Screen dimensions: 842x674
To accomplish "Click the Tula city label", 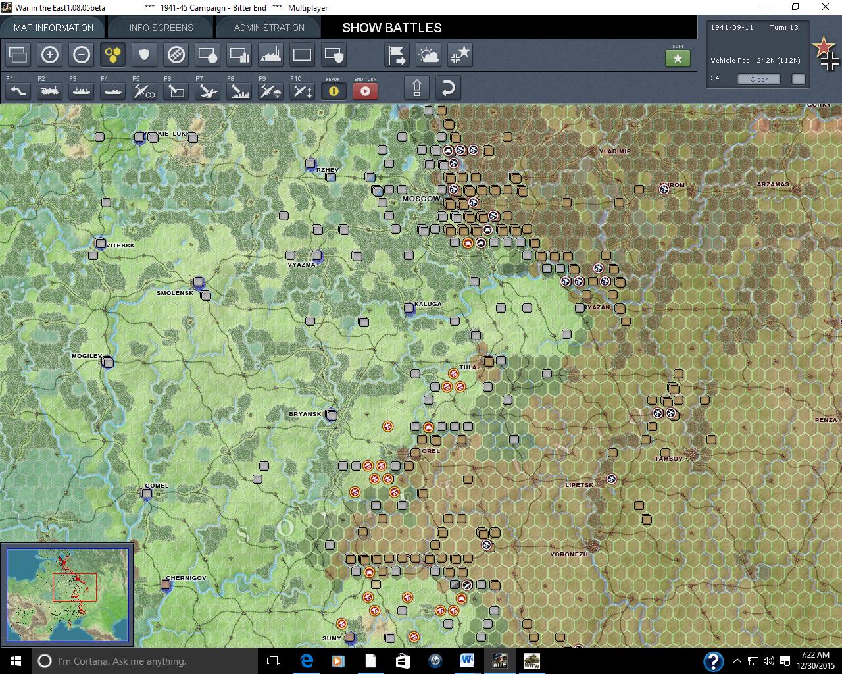I will (x=468, y=367).
